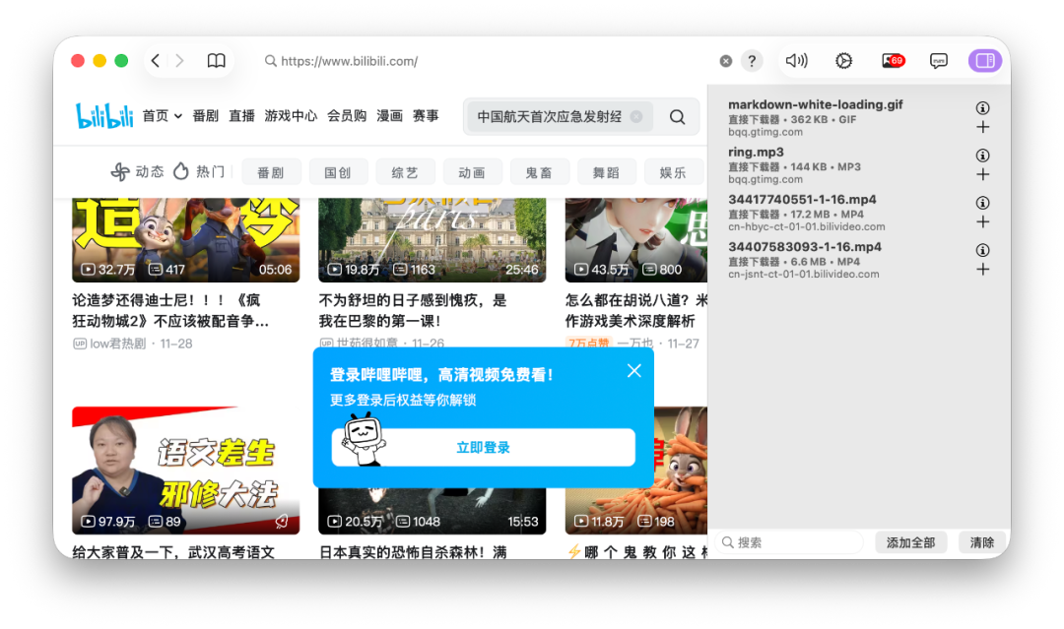Screen dimensions: 1064x629
Task: Click the bilibili logo
Action: coord(103,116)
